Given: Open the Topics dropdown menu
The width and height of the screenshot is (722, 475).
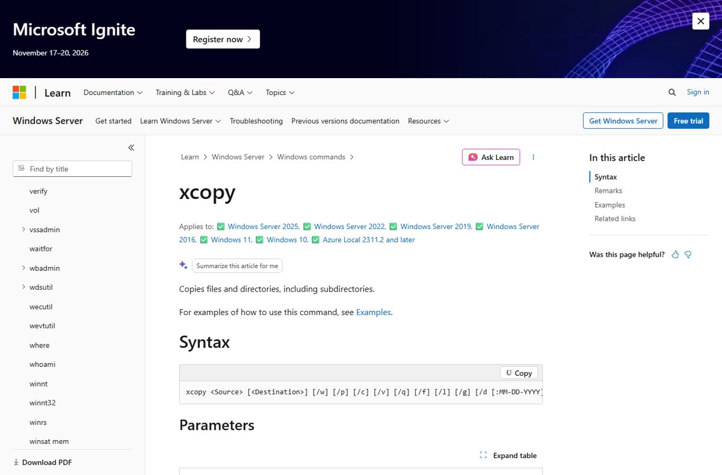Looking at the screenshot, I should coord(280,93).
